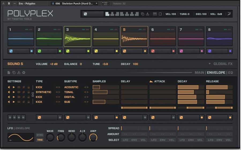Switch to the ENVELOPE tab
Screen dimensions: 241x150
click(x=216, y=73)
